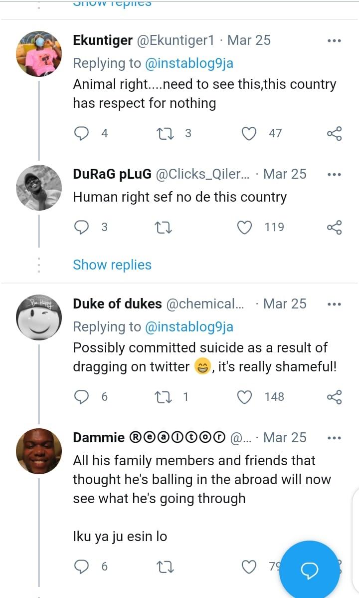The image size is (359, 598).
Task: Reply to DuRaG pLuG's tweet
Action: click(x=81, y=227)
